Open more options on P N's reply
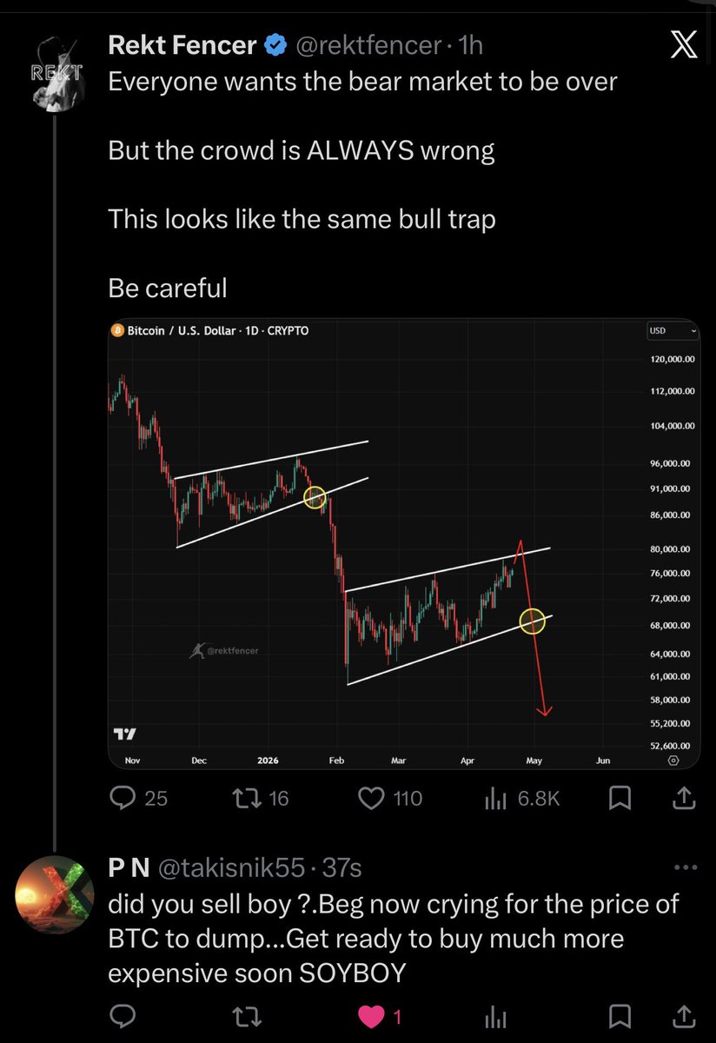 (686, 867)
